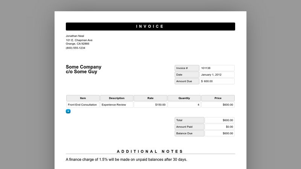Click the Rate column header
Image resolution: width=301 pixels, height=169 pixels.
click(150, 98)
